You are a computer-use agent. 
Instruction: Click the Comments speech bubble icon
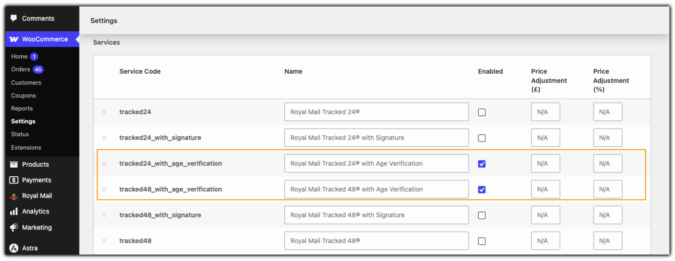(14, 18)
